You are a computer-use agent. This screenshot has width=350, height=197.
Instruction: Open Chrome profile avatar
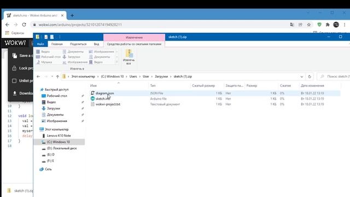336,25
